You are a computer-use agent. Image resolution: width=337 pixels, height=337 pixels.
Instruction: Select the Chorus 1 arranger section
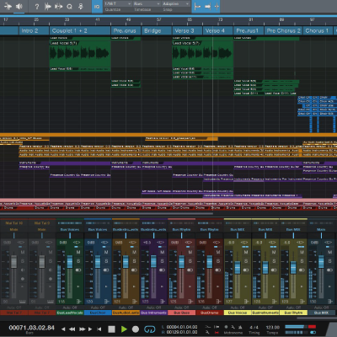click(x=318, y=30)
